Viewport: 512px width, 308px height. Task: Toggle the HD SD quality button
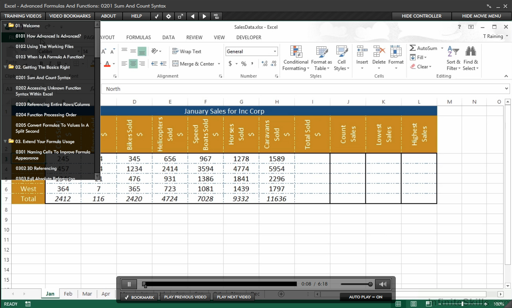216,16
